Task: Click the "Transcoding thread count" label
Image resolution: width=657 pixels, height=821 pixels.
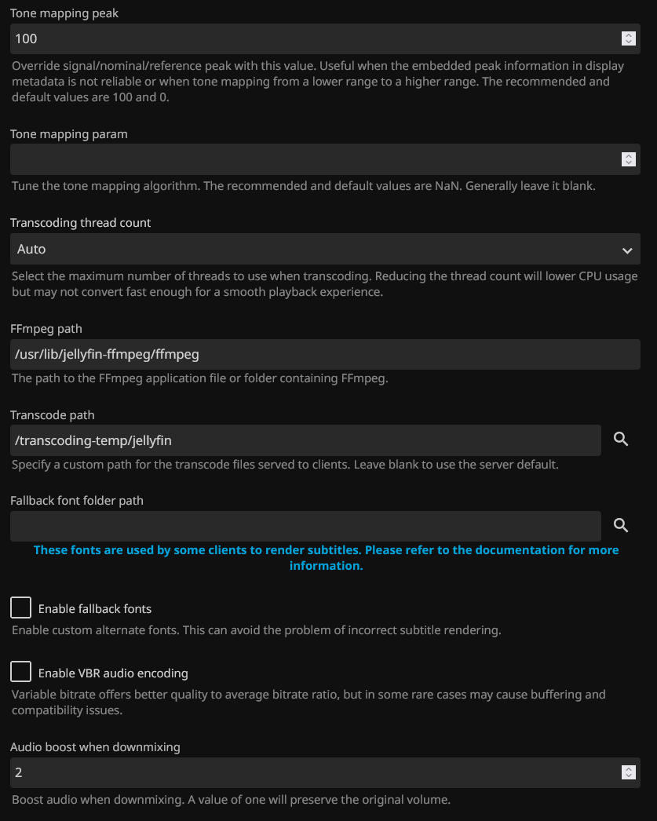Action: (x=80, y=223)
